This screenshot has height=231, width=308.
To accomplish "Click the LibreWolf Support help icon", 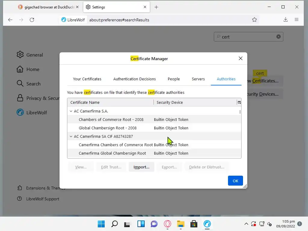I will [20, 199].
